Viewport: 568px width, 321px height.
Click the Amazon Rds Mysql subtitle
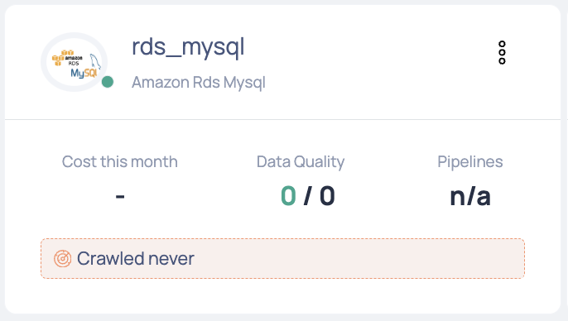199,83
